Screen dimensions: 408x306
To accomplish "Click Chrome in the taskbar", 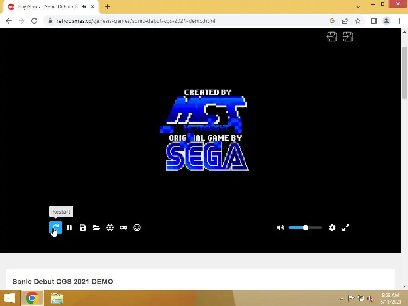I will [x=32, y=298].
